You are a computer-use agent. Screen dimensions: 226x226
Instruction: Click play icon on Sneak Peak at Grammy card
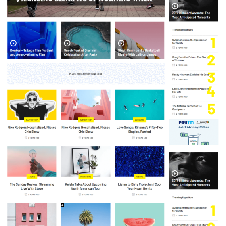click(67, 43)
